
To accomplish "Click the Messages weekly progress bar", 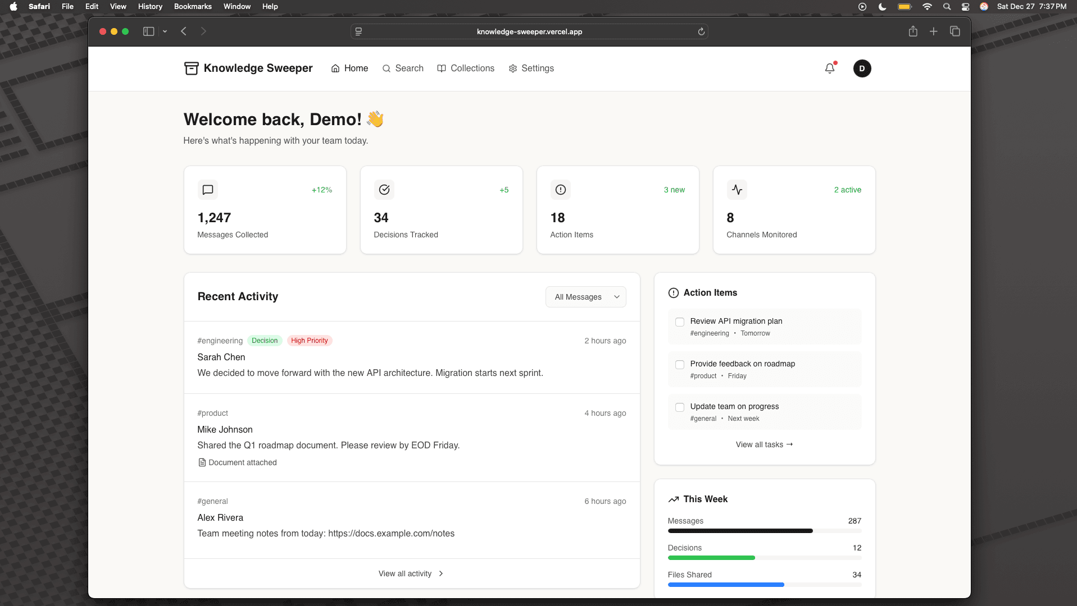I will pos(764,531).
